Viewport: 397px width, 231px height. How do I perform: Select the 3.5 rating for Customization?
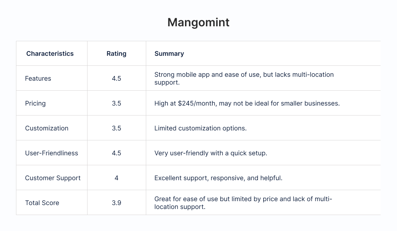click(x=116, y=128)
